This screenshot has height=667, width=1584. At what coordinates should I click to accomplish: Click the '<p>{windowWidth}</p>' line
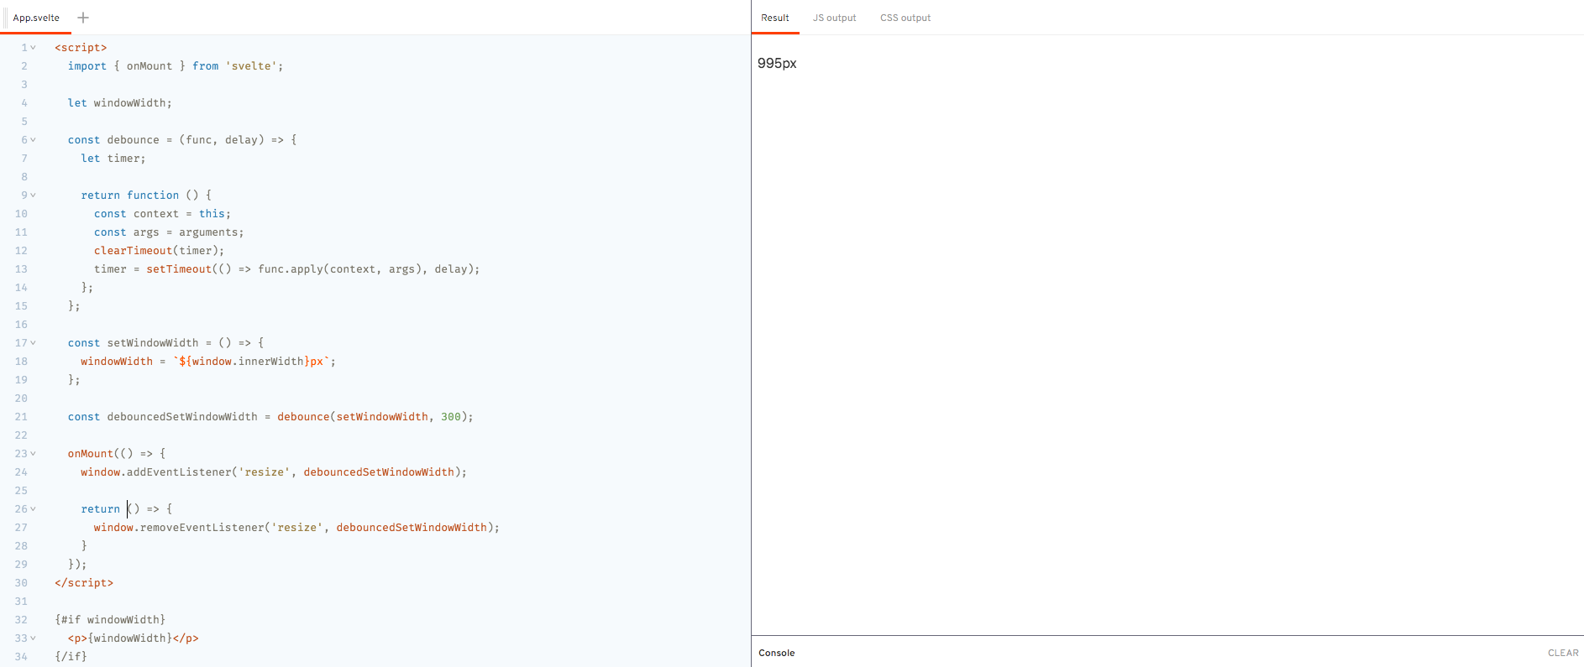point(133,638)
